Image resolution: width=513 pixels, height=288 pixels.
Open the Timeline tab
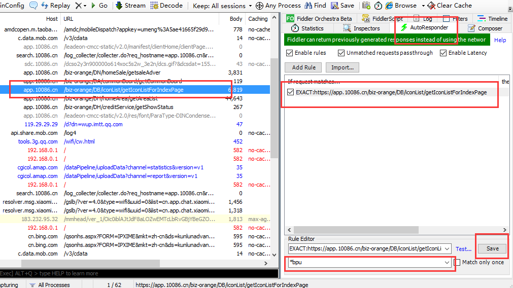coord(492,19)
